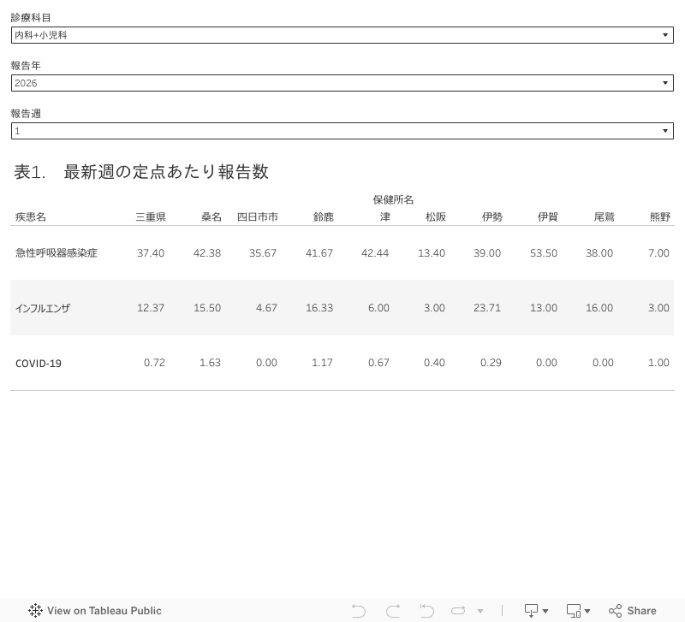Screen dimensions: 685x622
Task: Click the Revert icon in toolbar
Action: tap(426, 611)
